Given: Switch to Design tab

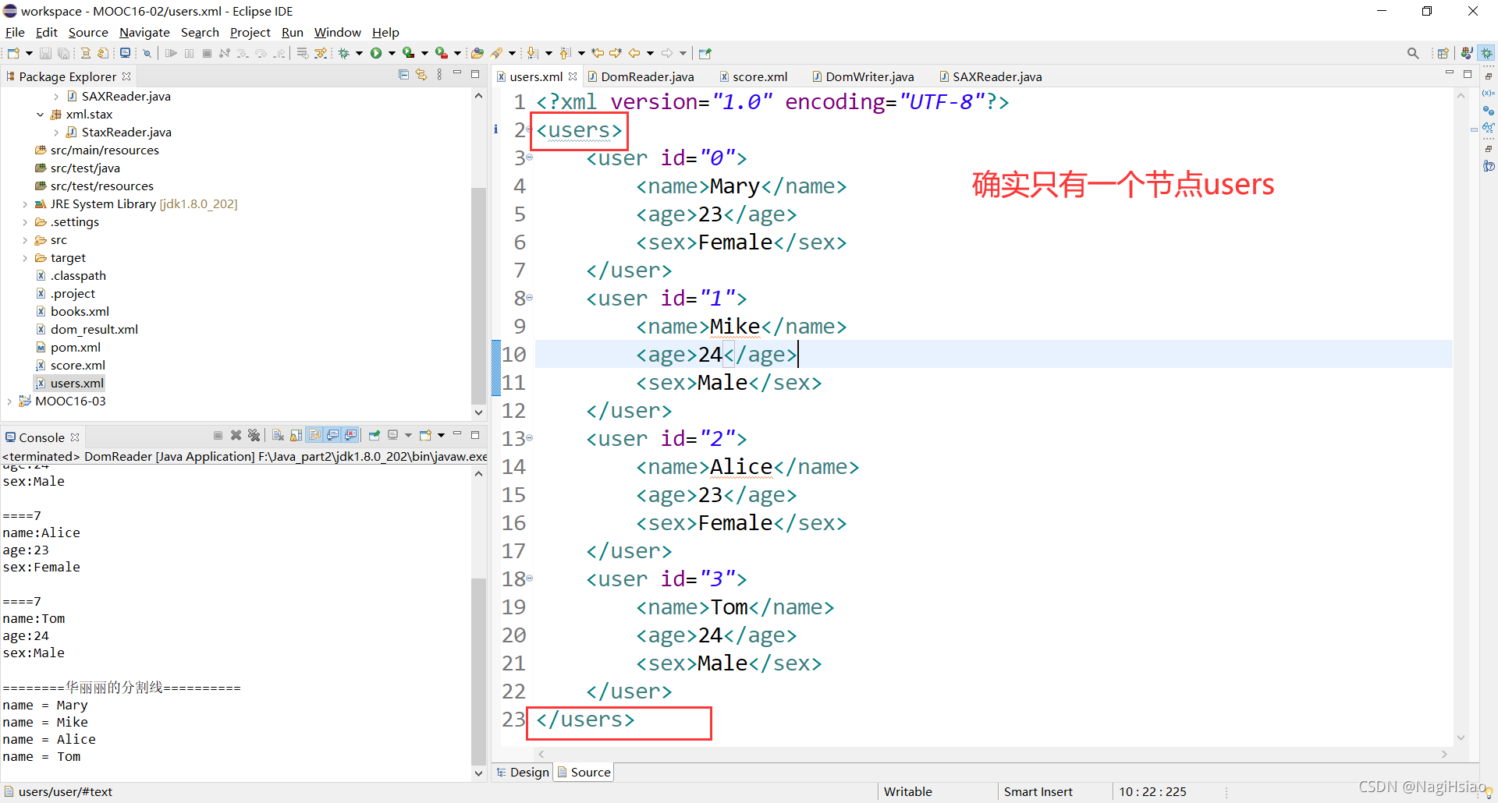Looking at the screenshot, I should click(523, 772).
